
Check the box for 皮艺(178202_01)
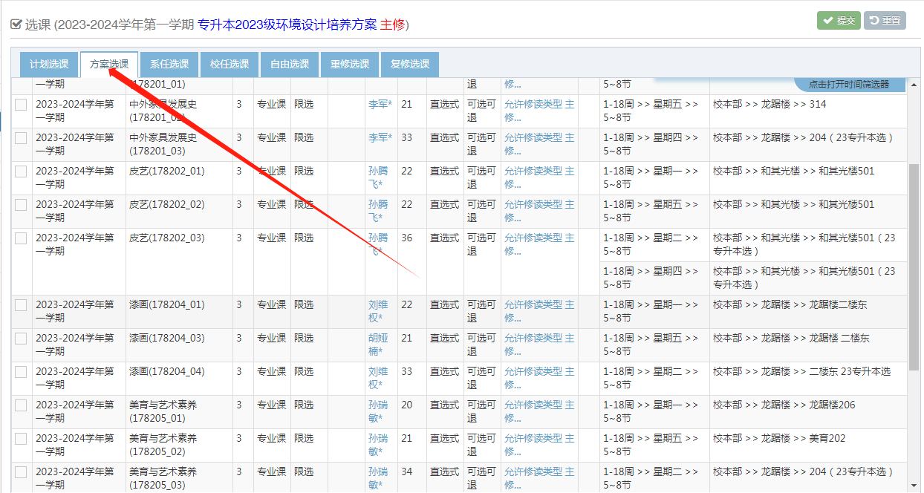(21, 171)
